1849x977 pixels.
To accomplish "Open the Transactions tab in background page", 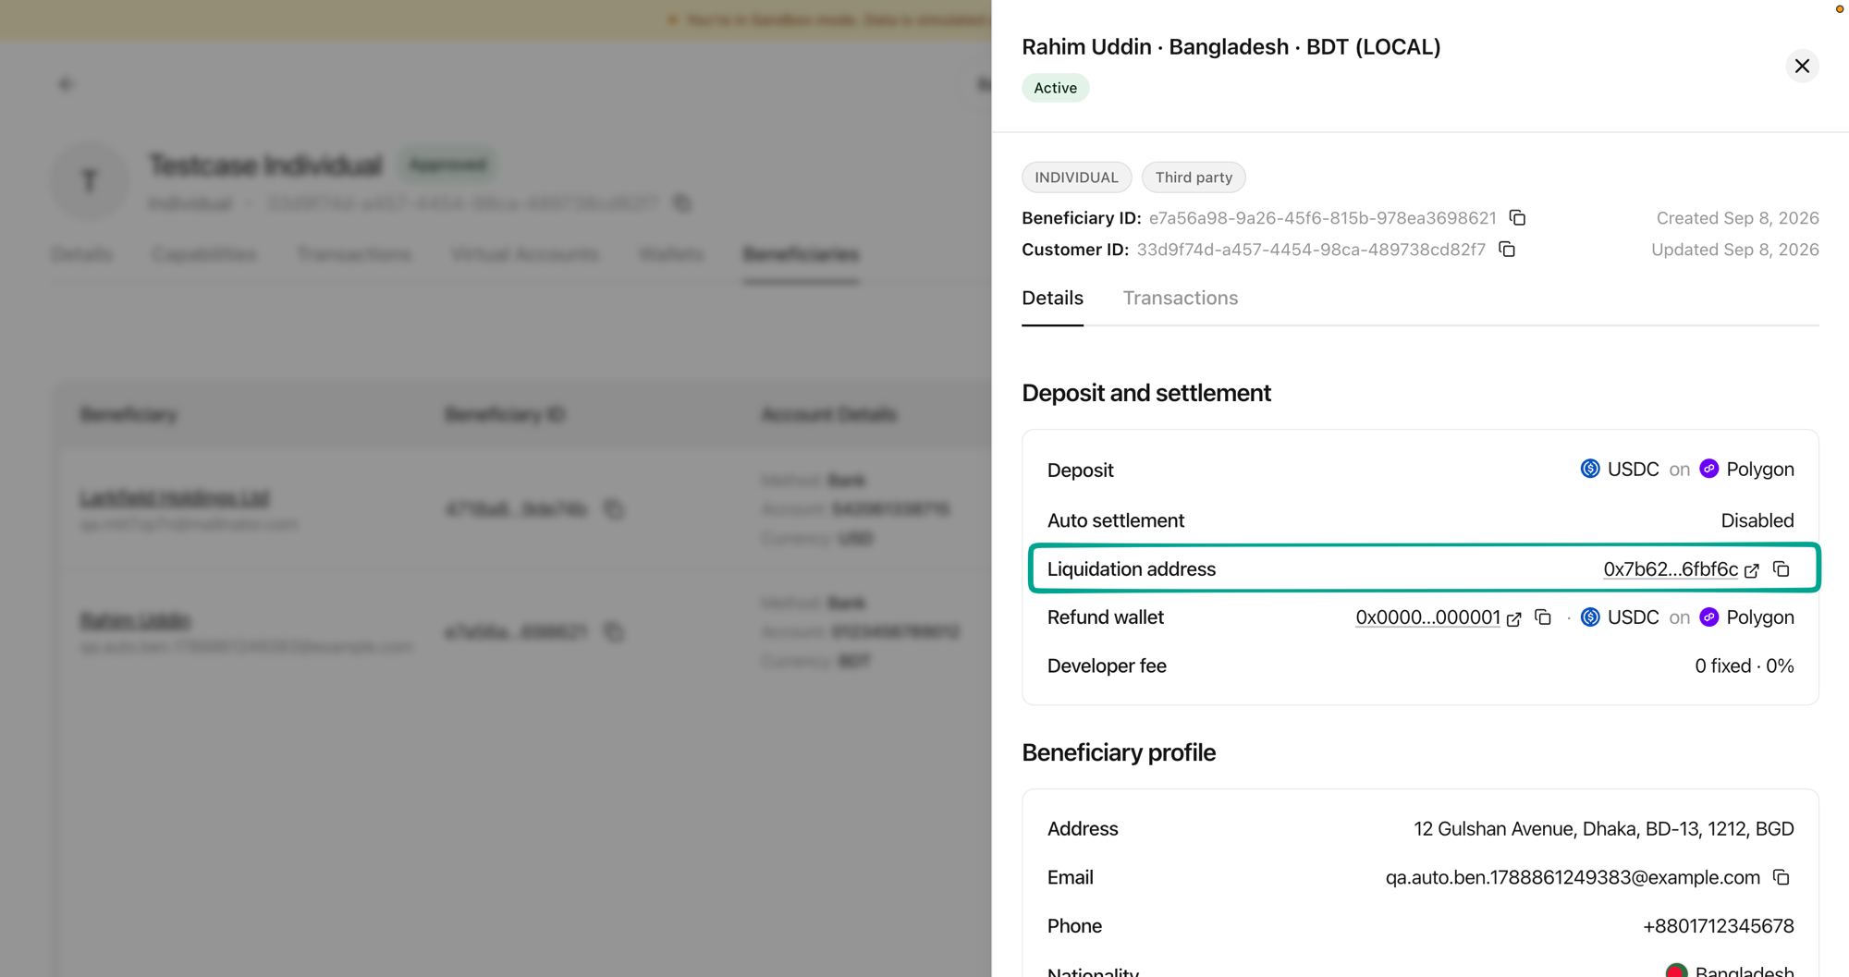I will click(x=353, y=254).
